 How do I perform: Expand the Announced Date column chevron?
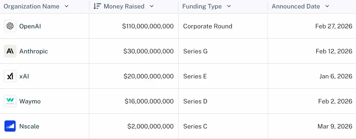[327, 6]
